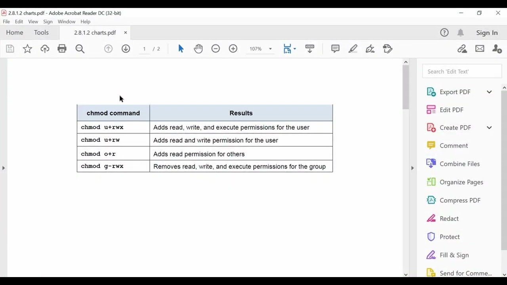507x285 pixels.
Task: Expand the Export PDF chevron
Action: pyautogui.click(x=489, y=92)
